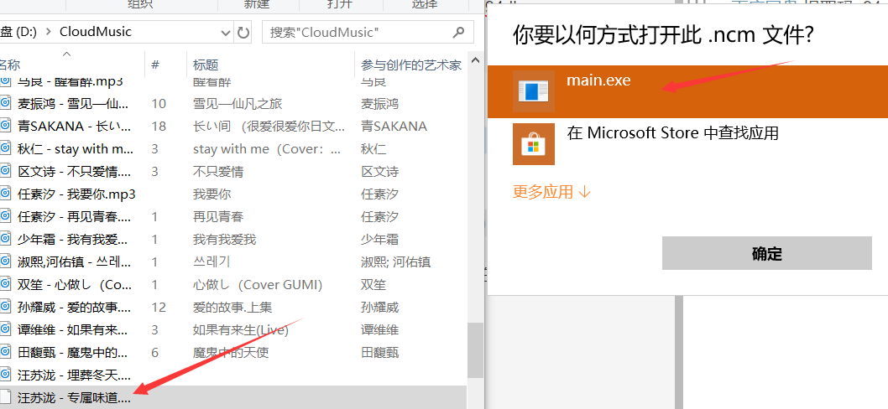Screen dimensions: 888x409
Task: Select file name 汪苏泷 - 埋葬冬天
Action: coord(74,375)
